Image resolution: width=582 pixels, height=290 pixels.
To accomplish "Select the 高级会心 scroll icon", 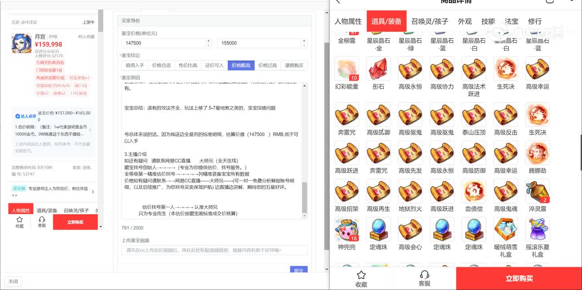I will (410, 229).
